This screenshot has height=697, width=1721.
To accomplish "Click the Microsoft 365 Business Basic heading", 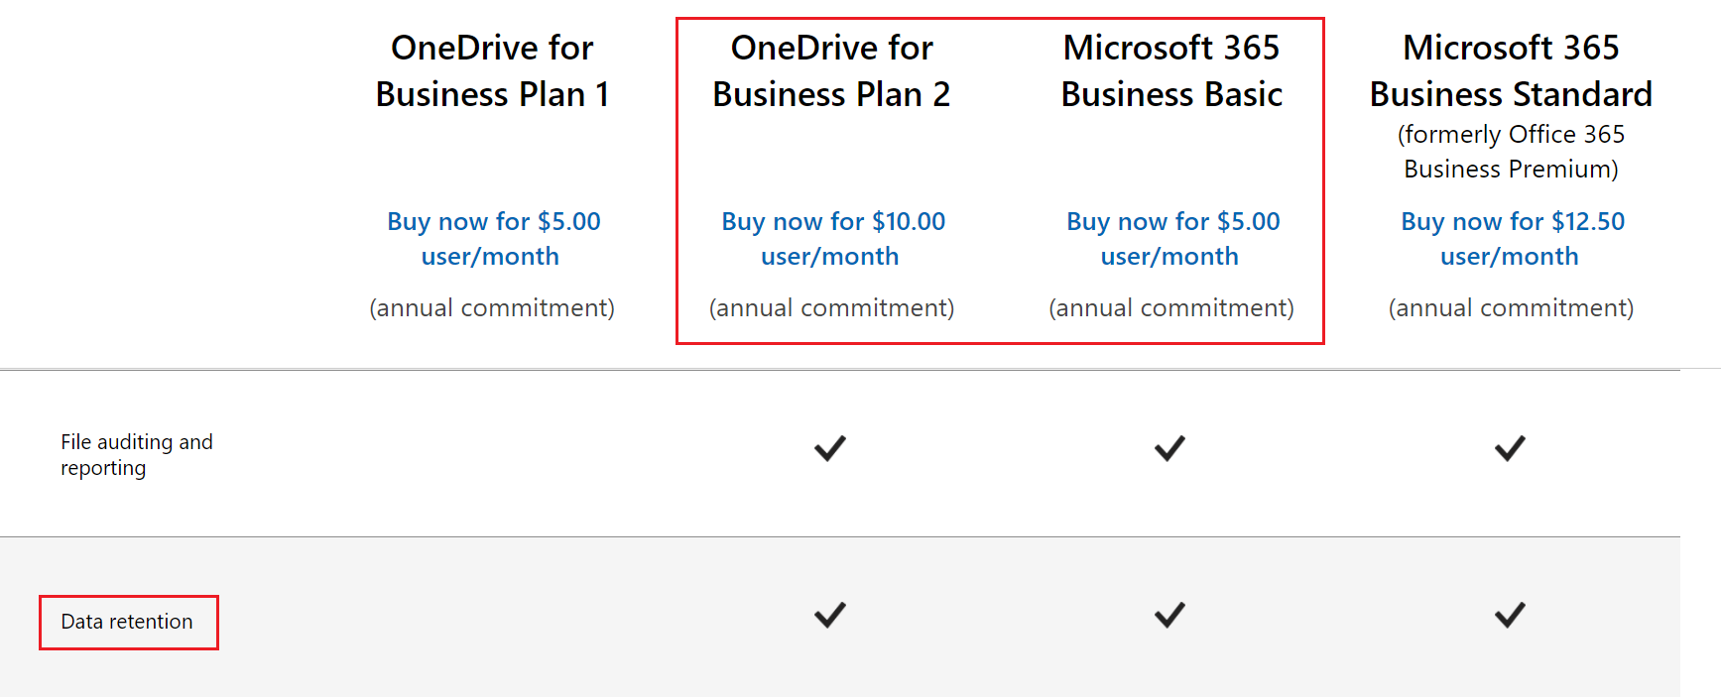I will (x=1171, y=70).
